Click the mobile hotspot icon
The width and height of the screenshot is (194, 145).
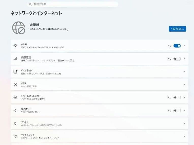[x=15, y=97]
